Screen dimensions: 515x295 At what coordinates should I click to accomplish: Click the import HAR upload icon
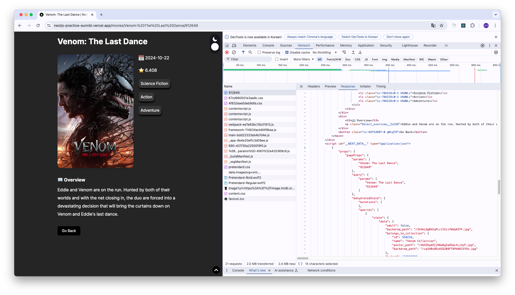point(353,52)
